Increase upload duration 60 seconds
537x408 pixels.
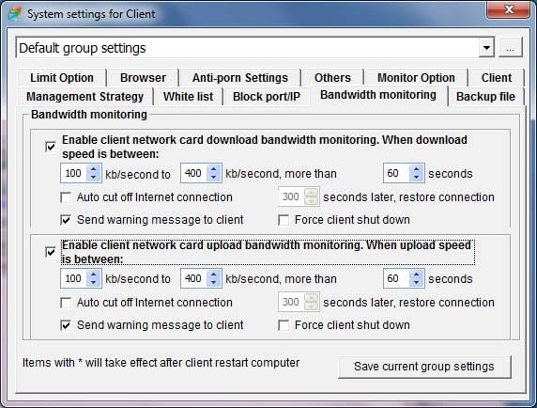coord(416,274)
